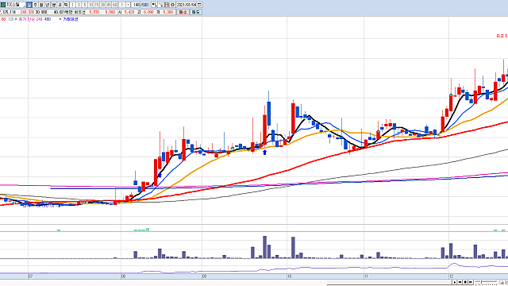Open the stock name search dropdown

click(x=24, y=6)
